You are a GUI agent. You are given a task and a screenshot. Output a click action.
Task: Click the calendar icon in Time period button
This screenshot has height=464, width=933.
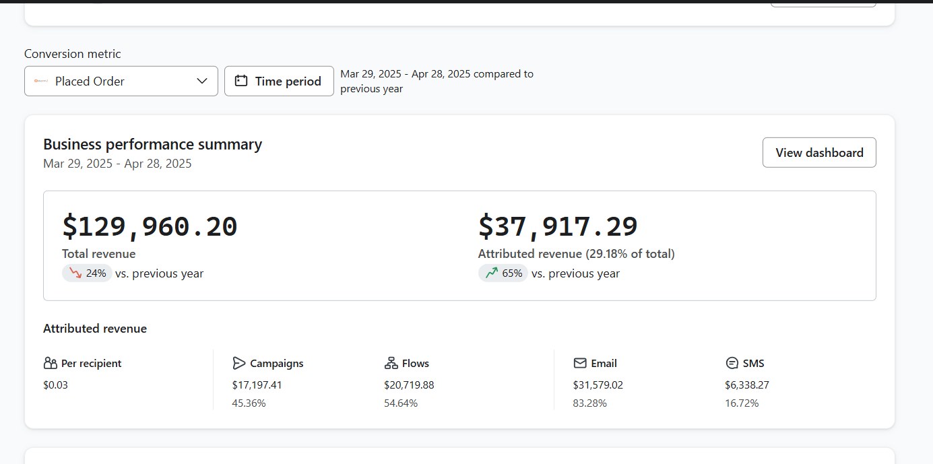tap(241, 81)
